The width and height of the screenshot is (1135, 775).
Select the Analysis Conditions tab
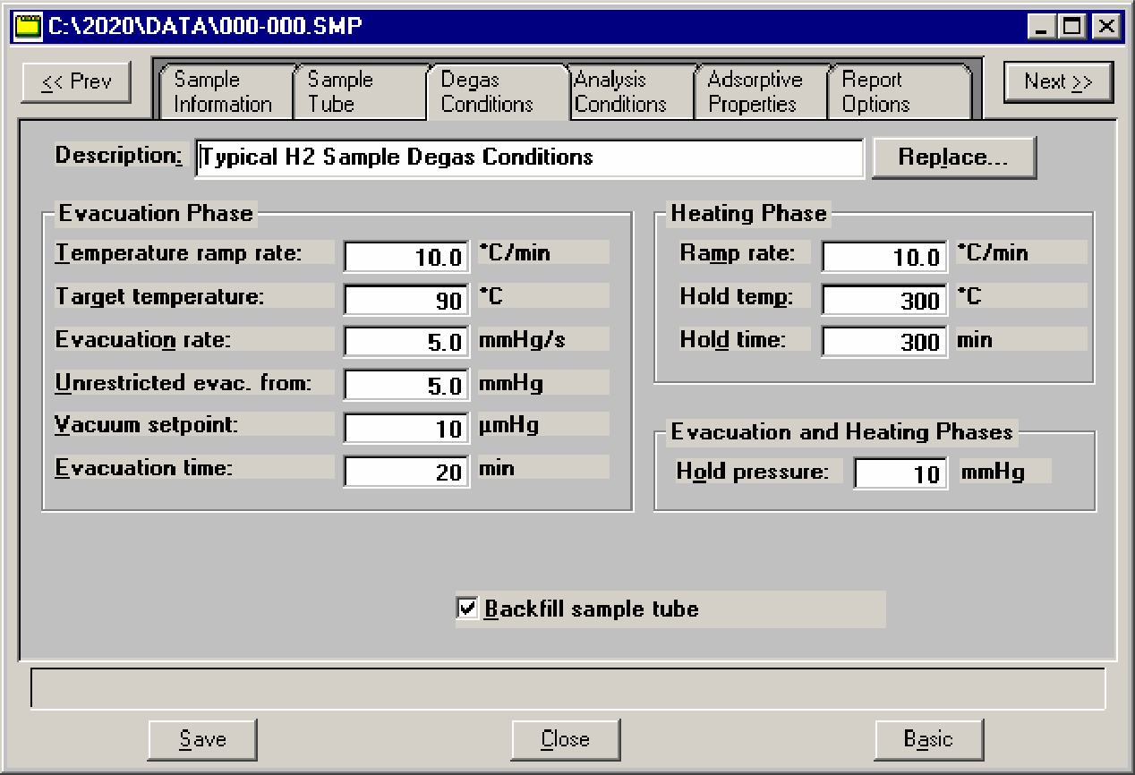[620, 92]
